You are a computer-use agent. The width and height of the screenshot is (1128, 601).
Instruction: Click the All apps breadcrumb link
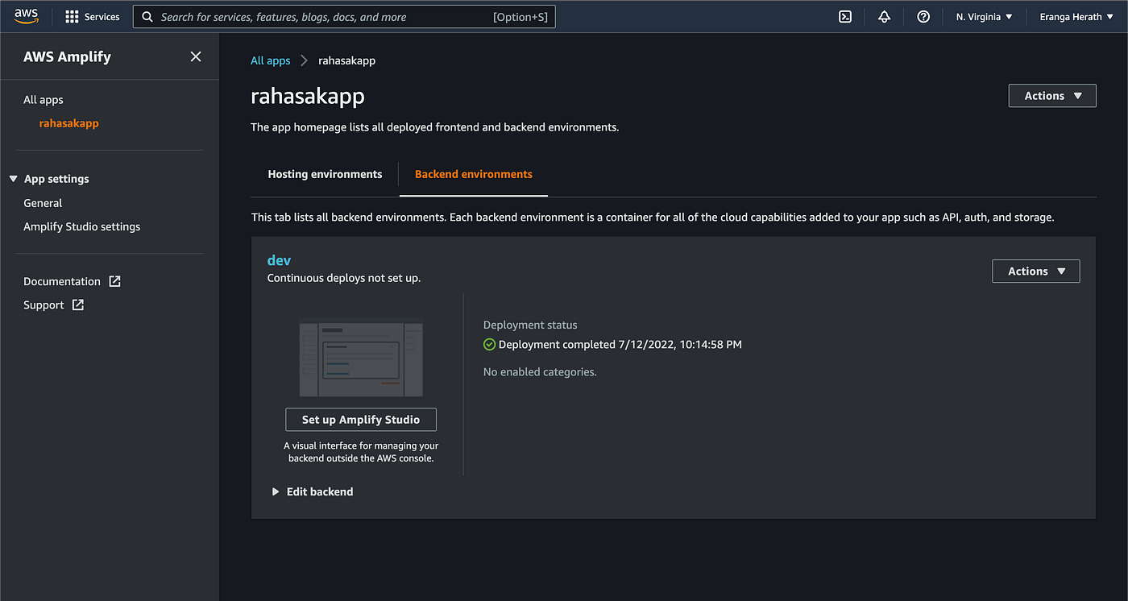pyautogui.click(x=271, y=60)
